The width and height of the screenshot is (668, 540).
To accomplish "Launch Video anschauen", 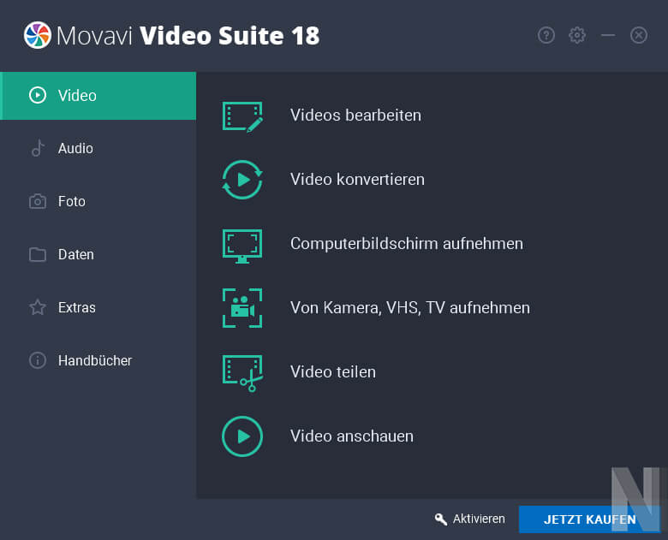I will point(352,436).
